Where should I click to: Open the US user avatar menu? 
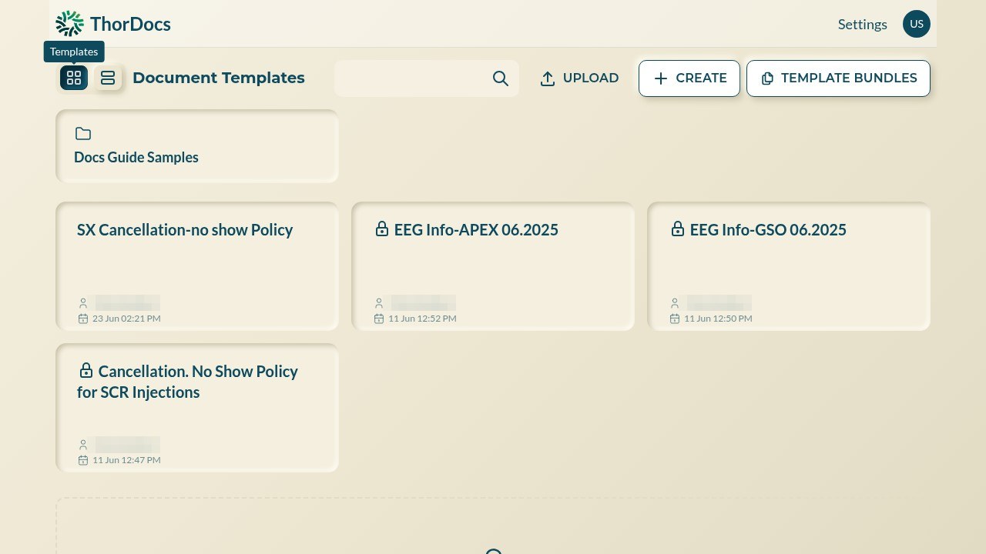(x=917, y=24)
